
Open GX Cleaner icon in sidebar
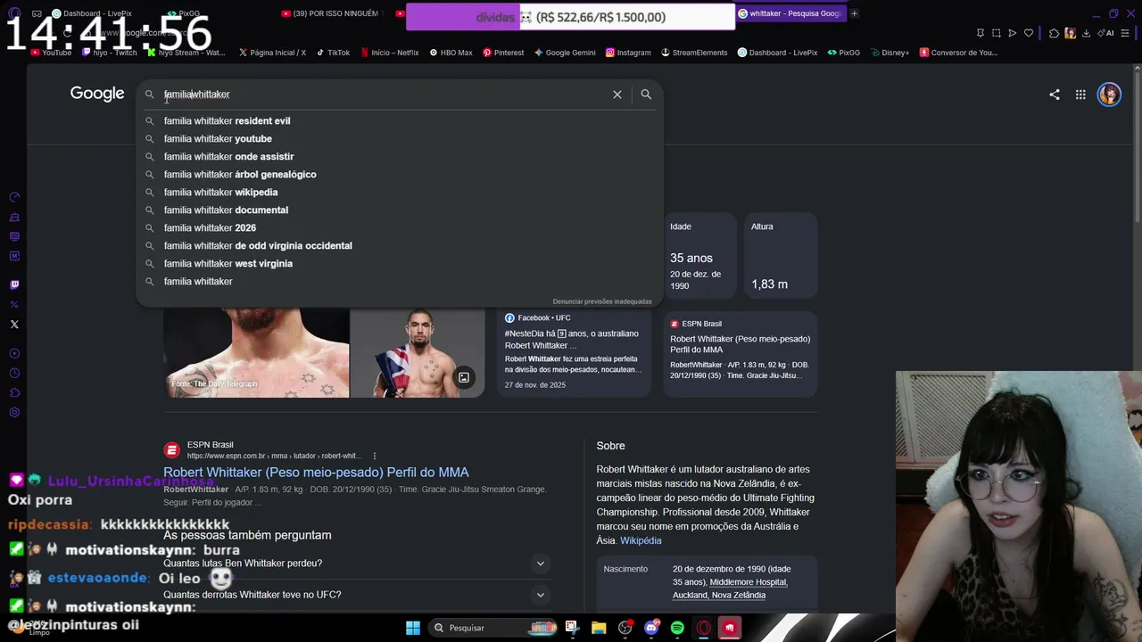tap(14, 217)
